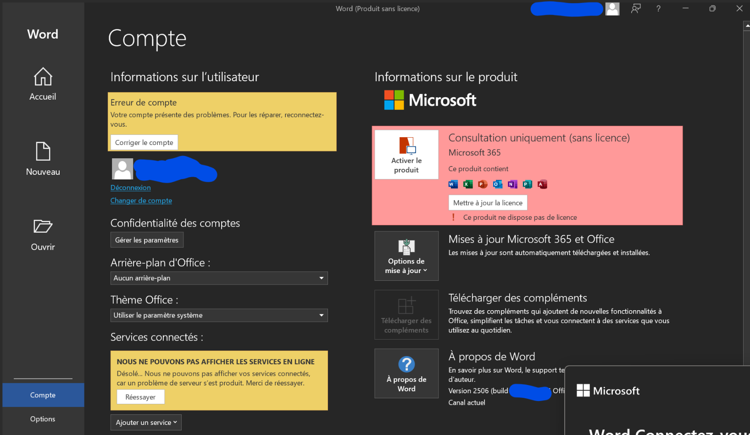Open the Ajouter un service dropdown
The height and width of the screenshot is (435, 750).
pyautogui.click(x=146, y=422)
